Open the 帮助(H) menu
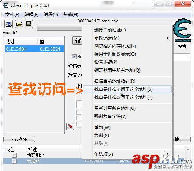 [x=71, y=15]
